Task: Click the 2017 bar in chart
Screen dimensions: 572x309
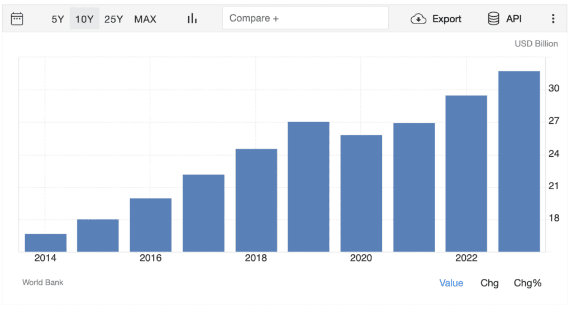Action: (x=203, y=213)
